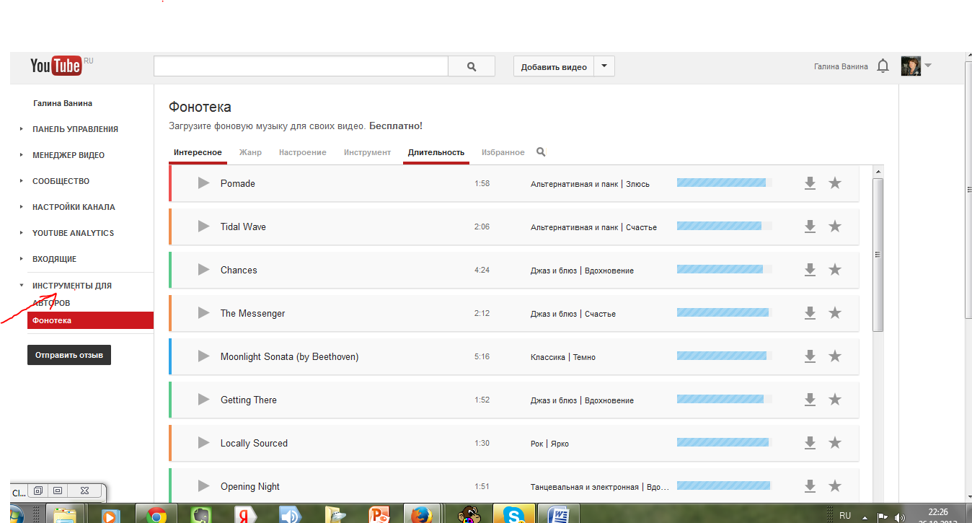Open the Настроение filter tab

tap(303, 152)
